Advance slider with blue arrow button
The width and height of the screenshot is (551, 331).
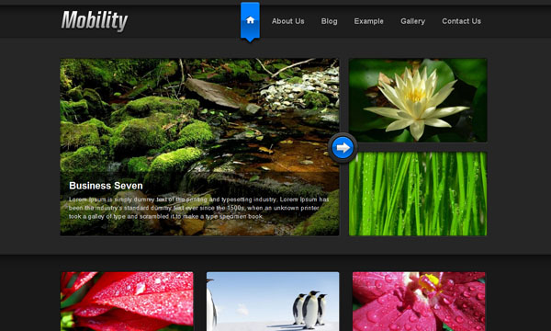point(343,148)
